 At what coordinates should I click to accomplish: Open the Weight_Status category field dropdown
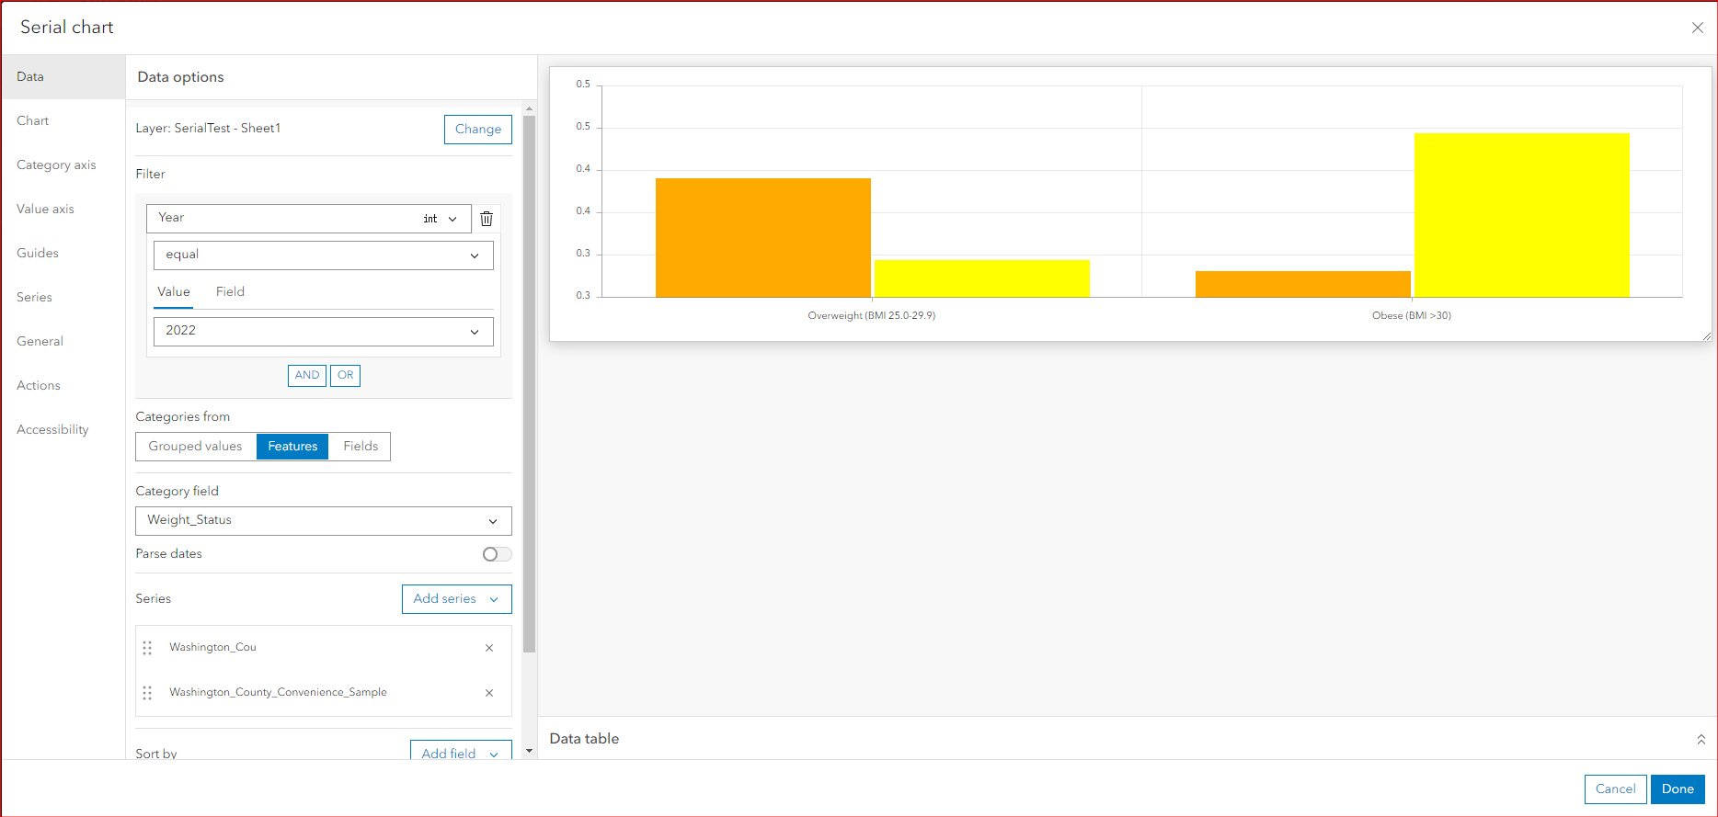point(324,521)
